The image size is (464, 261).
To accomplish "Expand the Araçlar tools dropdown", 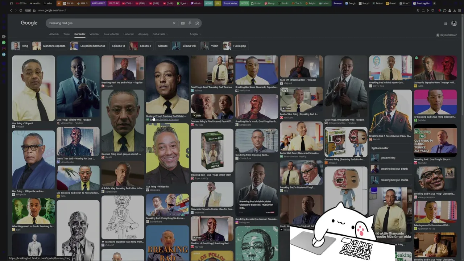I will (195, 34).
